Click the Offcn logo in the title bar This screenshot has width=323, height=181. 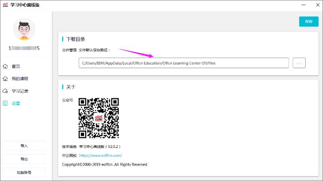(6, 5)
